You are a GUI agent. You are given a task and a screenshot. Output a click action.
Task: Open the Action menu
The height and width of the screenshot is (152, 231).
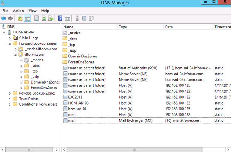click(x=18, y=11)
